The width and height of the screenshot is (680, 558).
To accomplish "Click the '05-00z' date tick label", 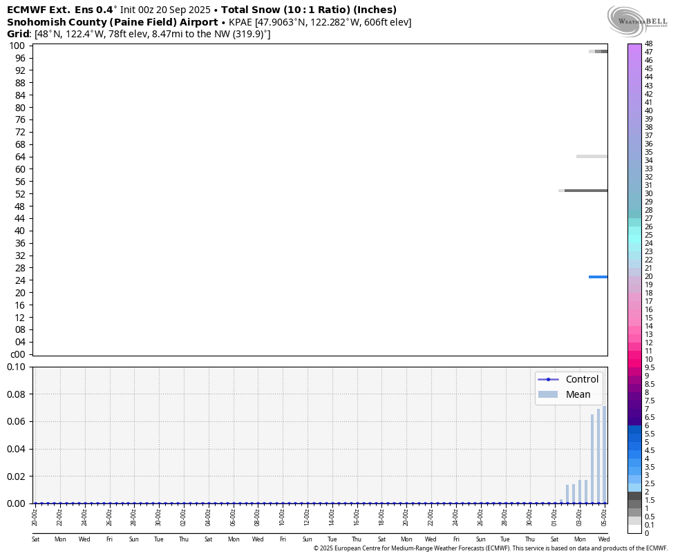I will pos(604,517).
